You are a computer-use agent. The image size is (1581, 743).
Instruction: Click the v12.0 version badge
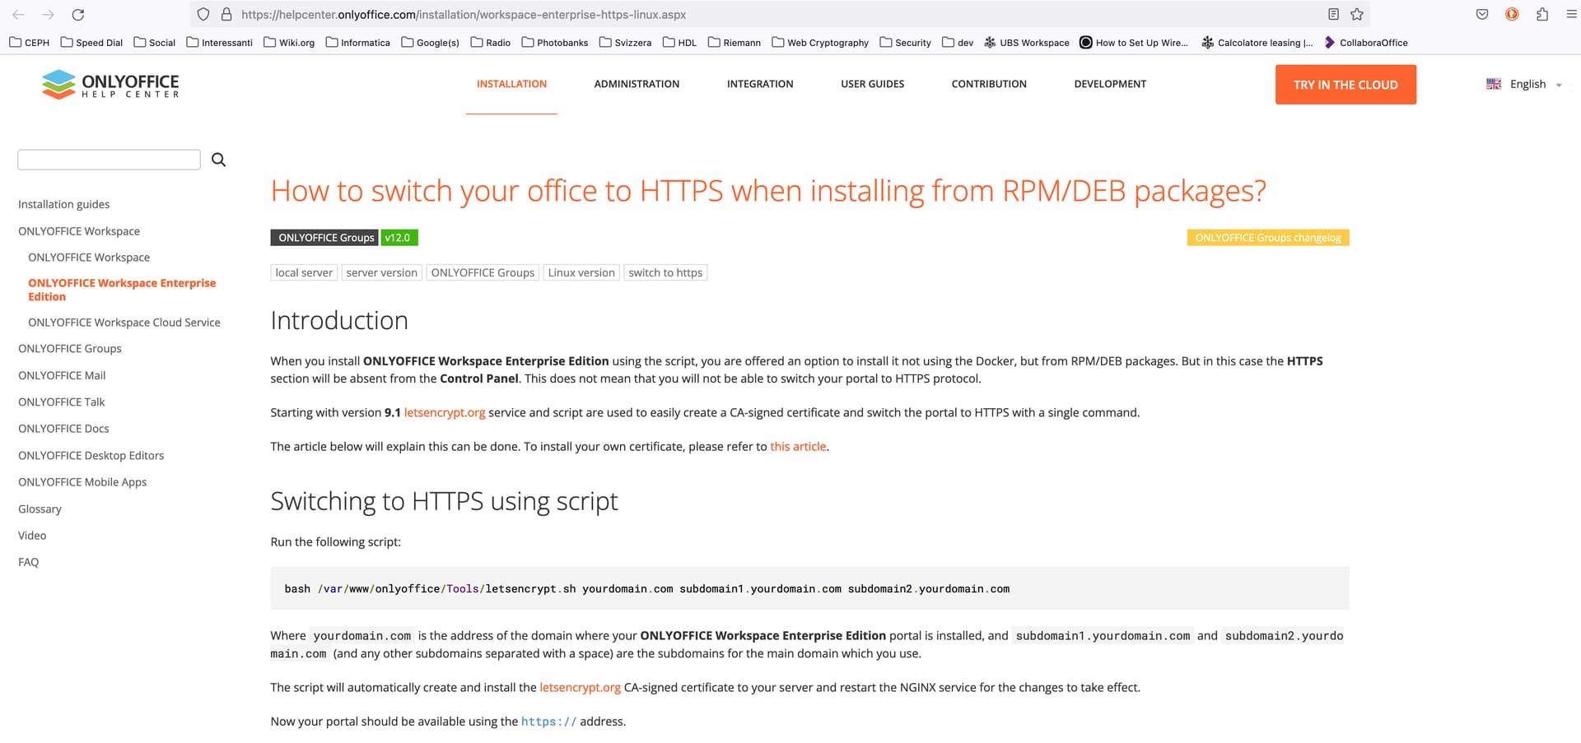click(x=399, y=238)
